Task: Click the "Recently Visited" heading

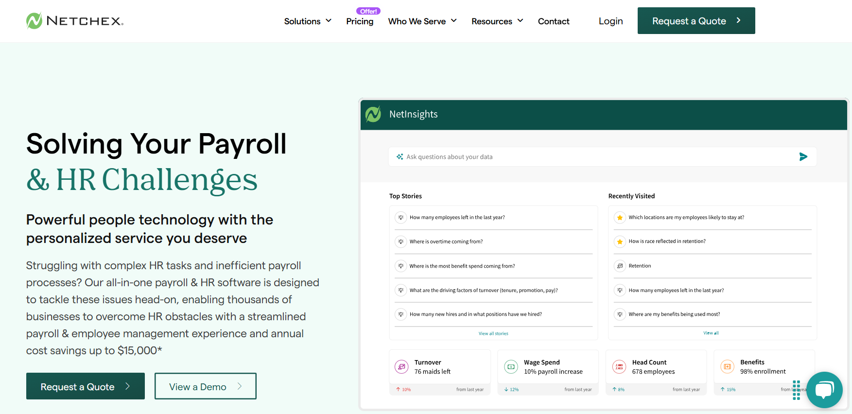Action: click(631, 196)
